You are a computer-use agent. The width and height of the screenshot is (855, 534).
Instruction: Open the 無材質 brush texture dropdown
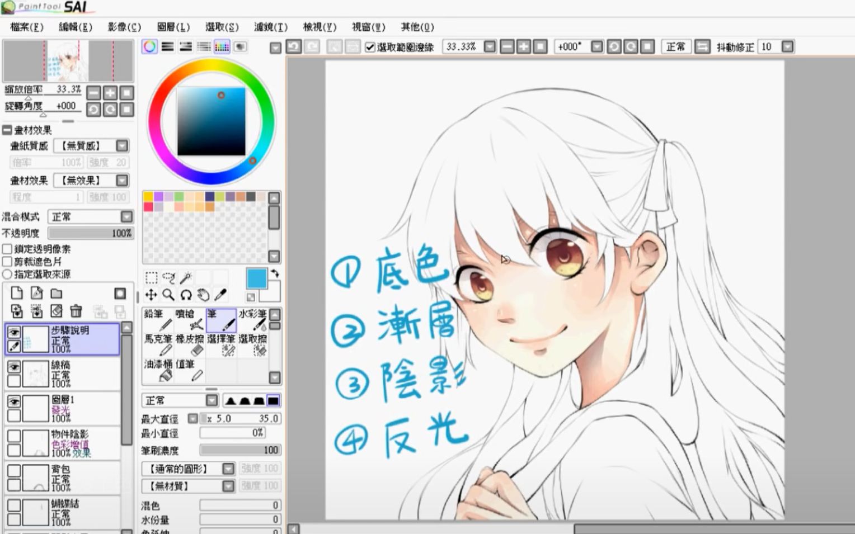click(x=228, y=486)
